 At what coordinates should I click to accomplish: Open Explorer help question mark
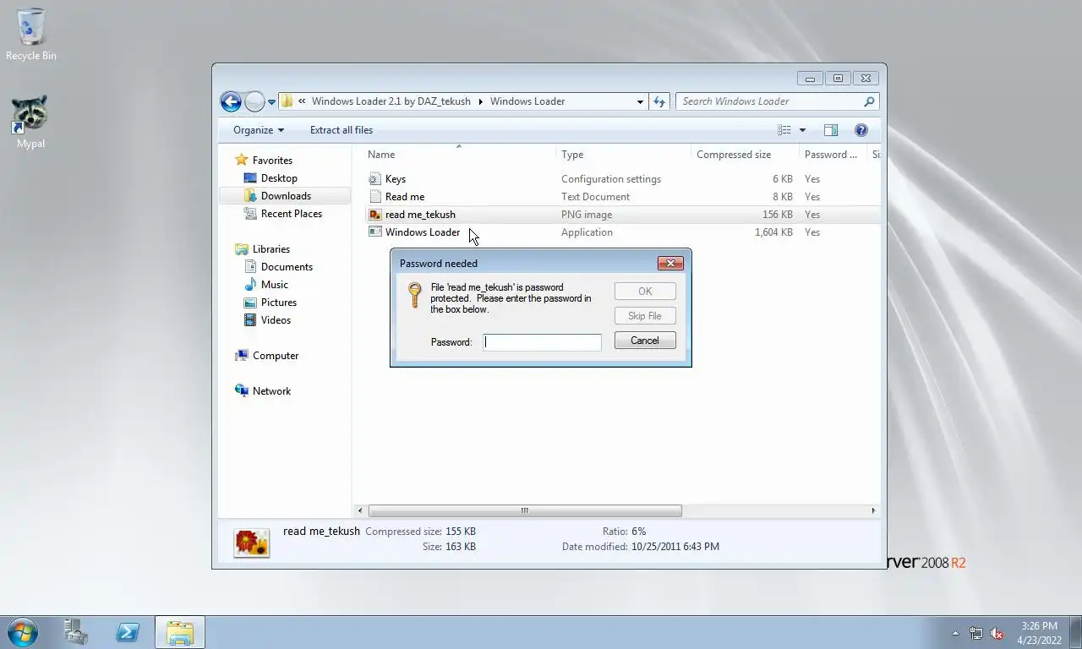[x=861, y=130]
